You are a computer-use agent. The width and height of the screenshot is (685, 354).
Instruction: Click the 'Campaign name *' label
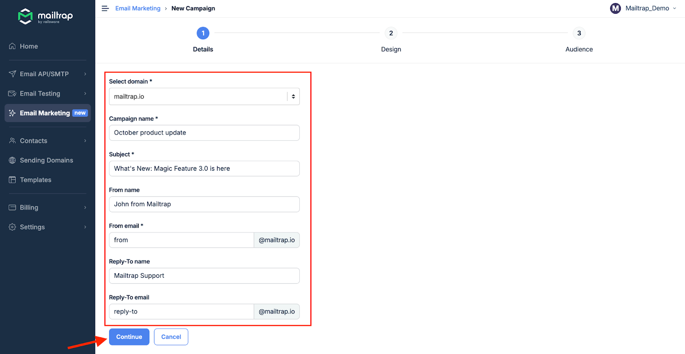(x=134, y=119)
